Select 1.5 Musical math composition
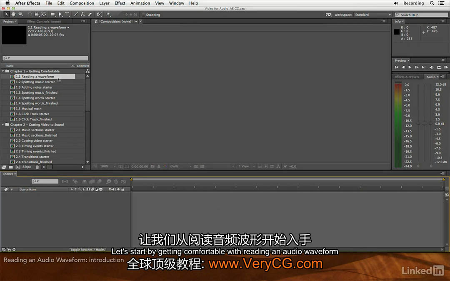Image resolution: width=450 pixels, height=281 pixels. [x=28, y=109]
